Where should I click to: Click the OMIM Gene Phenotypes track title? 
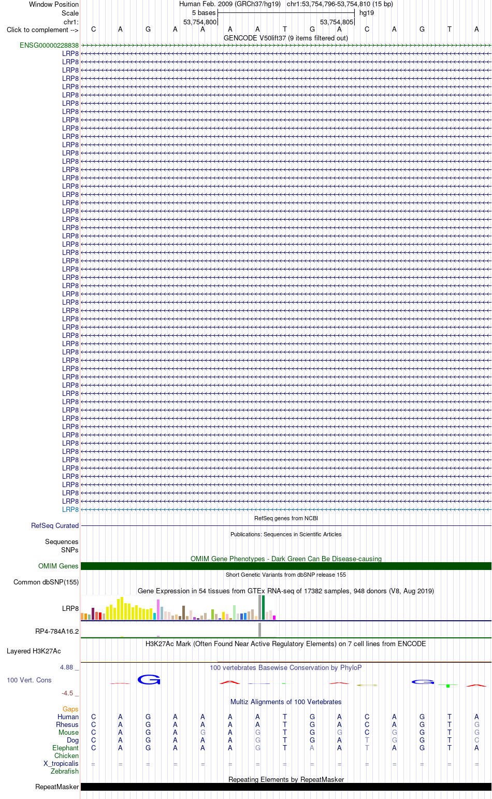coord(286,559)
